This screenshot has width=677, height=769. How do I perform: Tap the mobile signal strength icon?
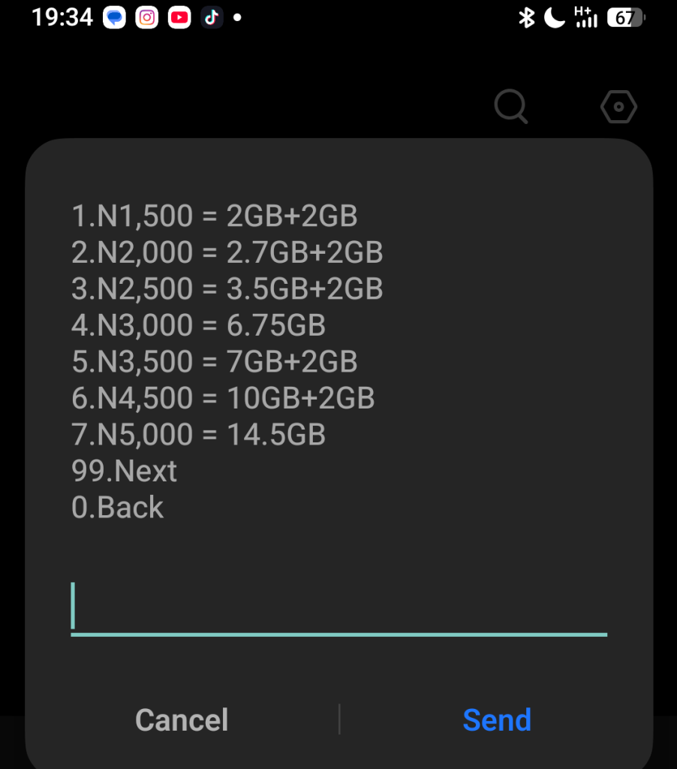tap(585, 17)
